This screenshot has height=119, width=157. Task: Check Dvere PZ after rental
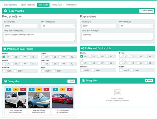tap(146, 56)
